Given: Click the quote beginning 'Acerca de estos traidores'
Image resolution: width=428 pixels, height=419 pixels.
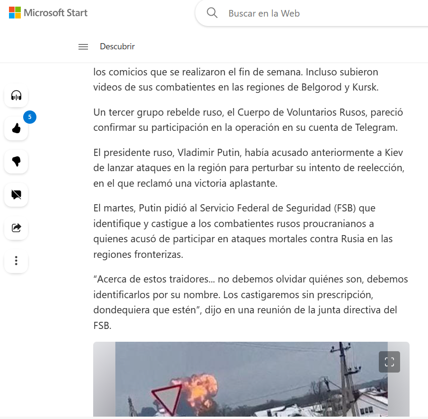Looking at the screenshot, I should (251, 302).
